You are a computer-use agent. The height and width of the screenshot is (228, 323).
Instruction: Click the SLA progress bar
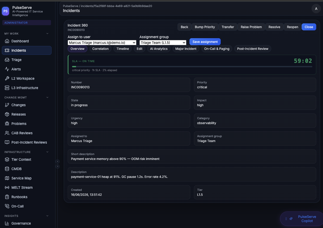[192, 66]
